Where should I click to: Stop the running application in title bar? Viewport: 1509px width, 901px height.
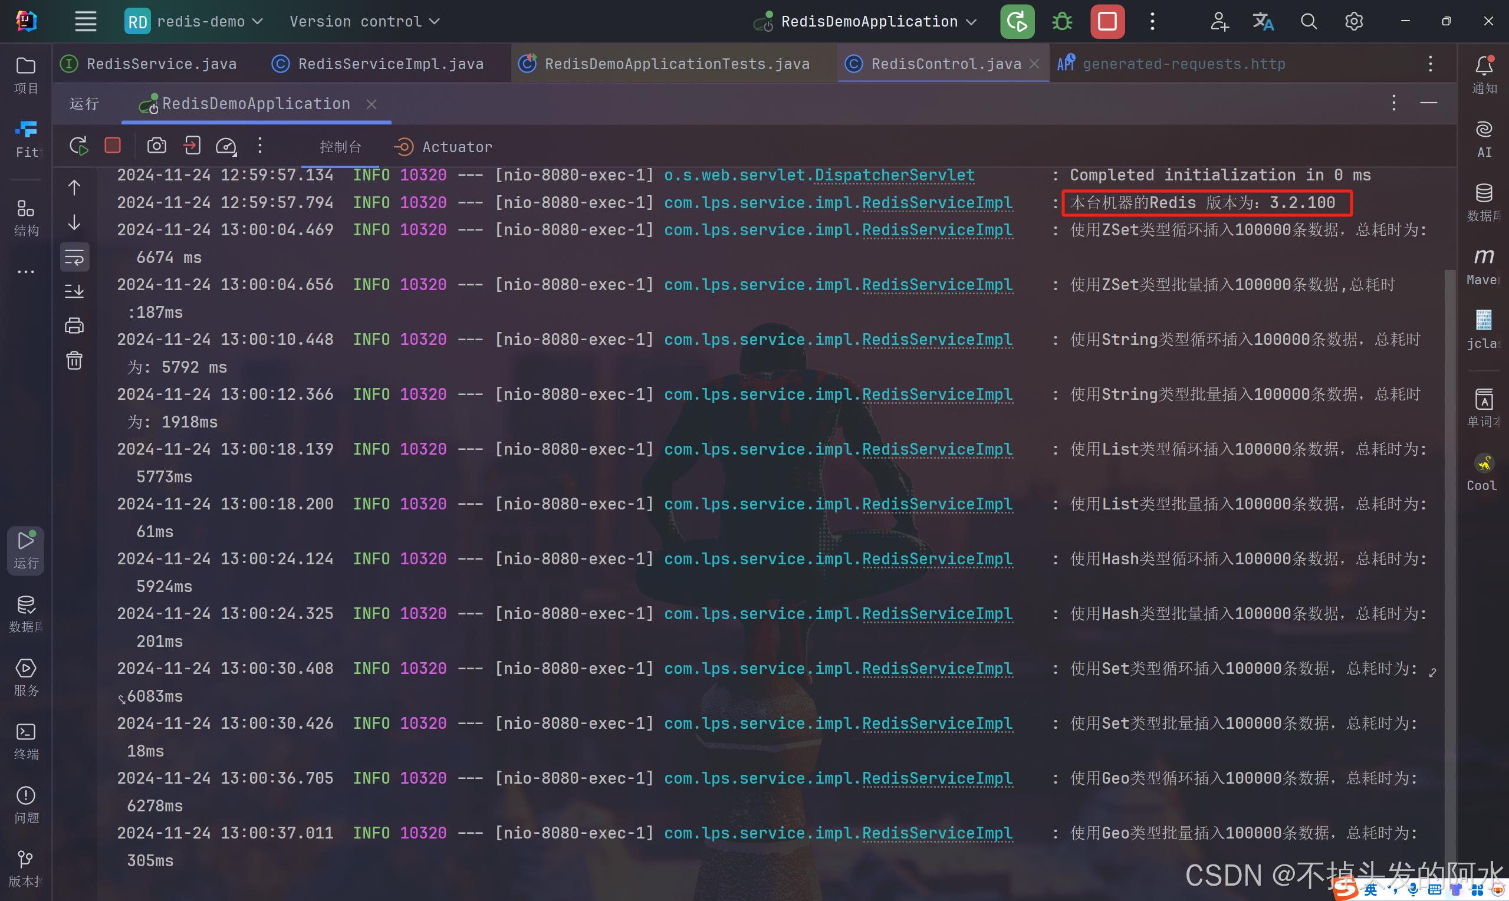1107,22
